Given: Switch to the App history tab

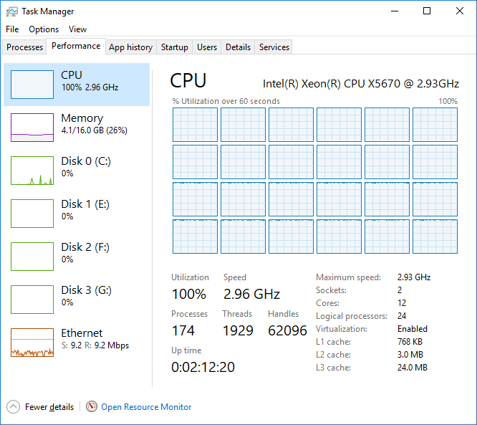Looking at the screenshot, I should (x=130, y=47).
